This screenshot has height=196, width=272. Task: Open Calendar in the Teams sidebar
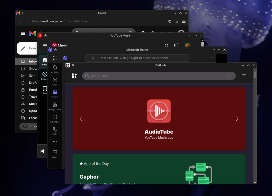tap(55, 118)
